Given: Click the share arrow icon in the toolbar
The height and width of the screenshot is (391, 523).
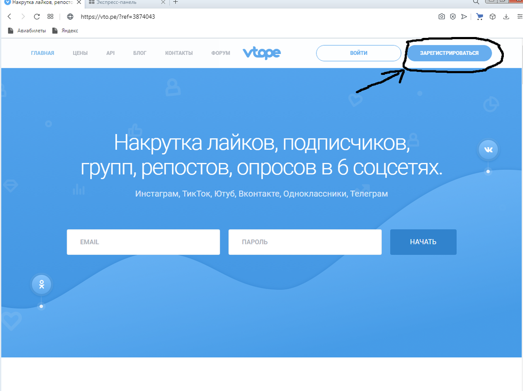Looking at the screenshot, I should (464, 17).
